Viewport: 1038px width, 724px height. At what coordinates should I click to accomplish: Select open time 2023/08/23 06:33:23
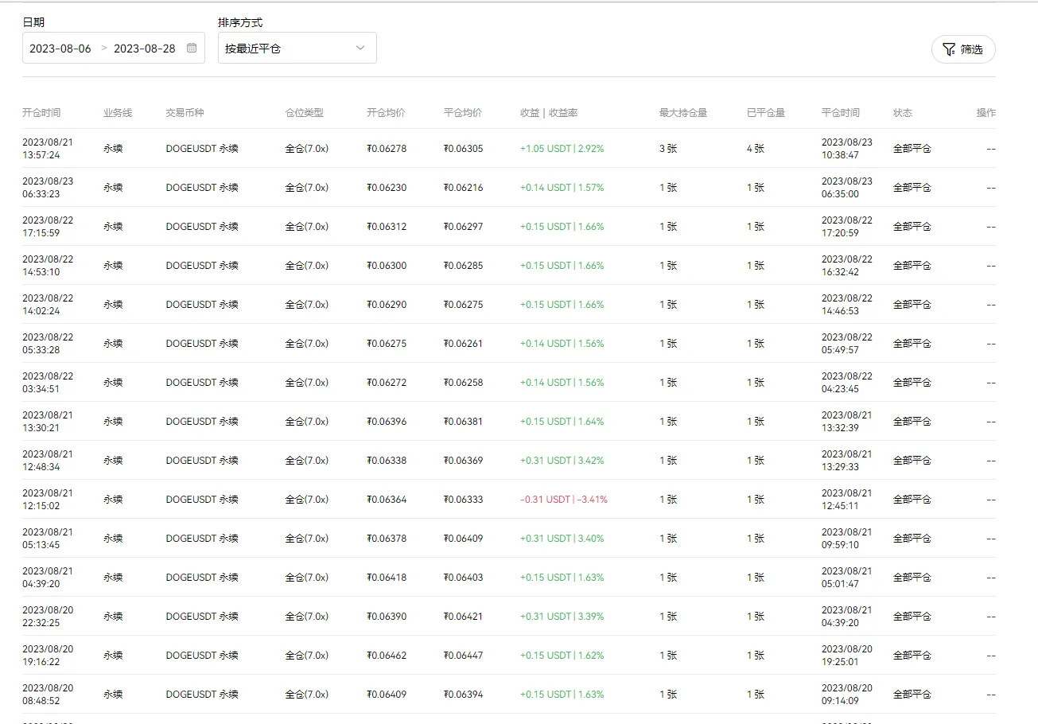pos(48,188)
